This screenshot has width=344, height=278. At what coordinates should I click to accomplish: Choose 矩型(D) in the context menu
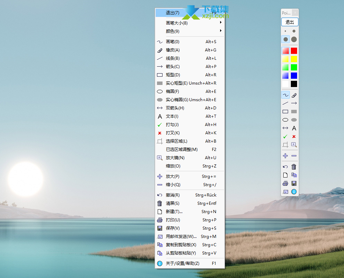[x=190, y=75]
